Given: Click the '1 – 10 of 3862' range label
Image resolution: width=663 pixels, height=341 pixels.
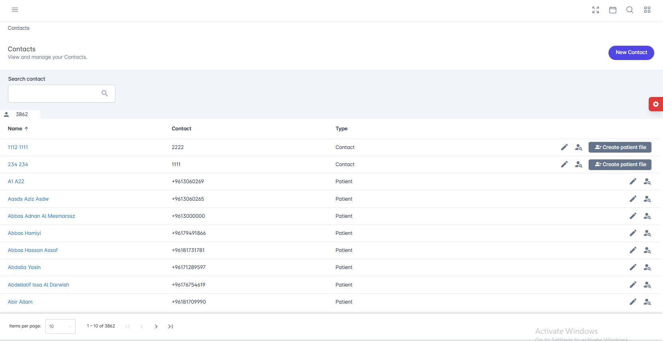Looking at the screenshot, I should (x=101, y=326).
